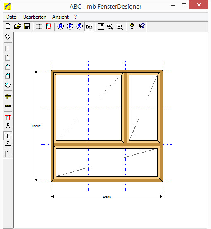
Task: Choose the rectangular window shape tool
Action: click(8, 49)
